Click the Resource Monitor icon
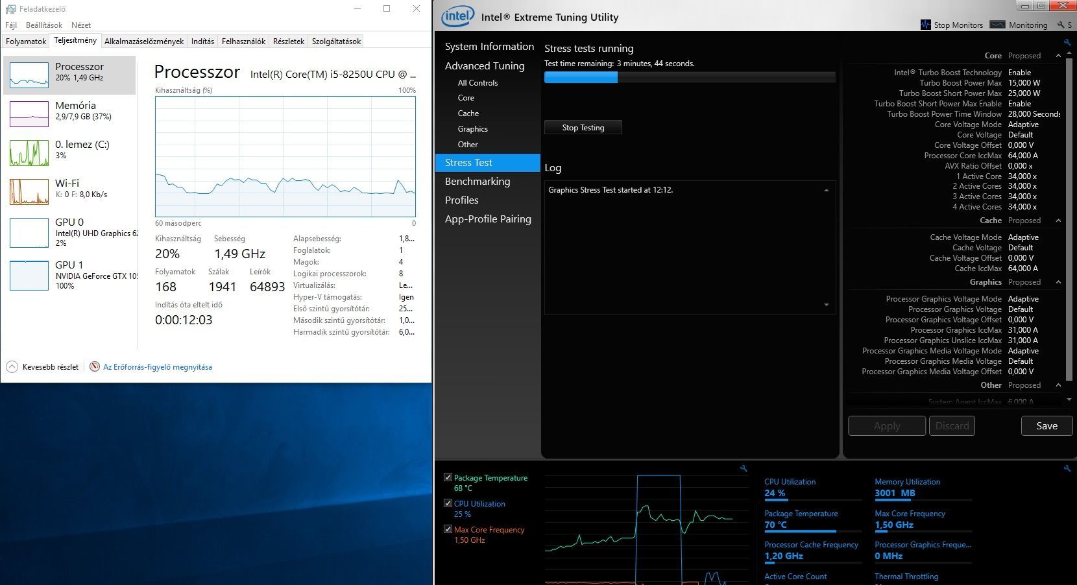The height and width of the screenshot is (585, 1077). pos(95,366)
